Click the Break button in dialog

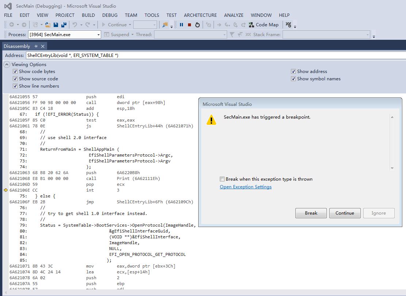point(311,213)
